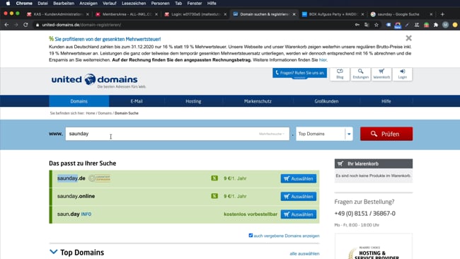The height and width of the screenshot is (259, 460).
Task: Close the KAS KundenAdministration tab
Action: coord(88,14)
